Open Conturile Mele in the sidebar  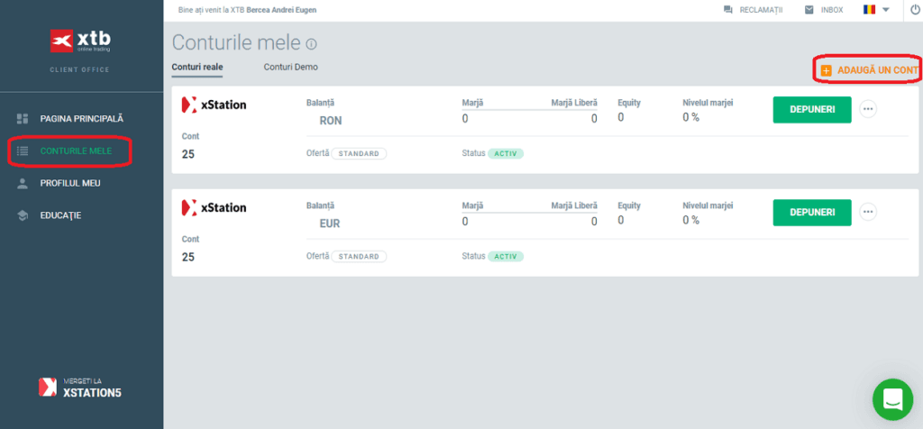pyautogui.click(x=76, y=151)
